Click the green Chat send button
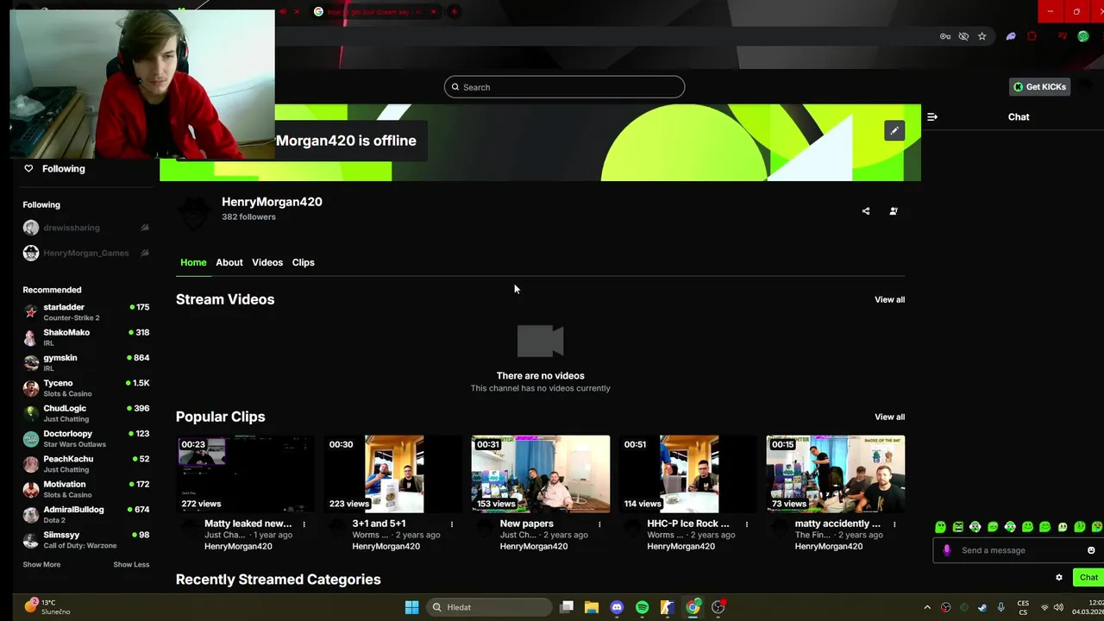The height and width of the screenshot is (621, 1104). (x=1088, y=578)
